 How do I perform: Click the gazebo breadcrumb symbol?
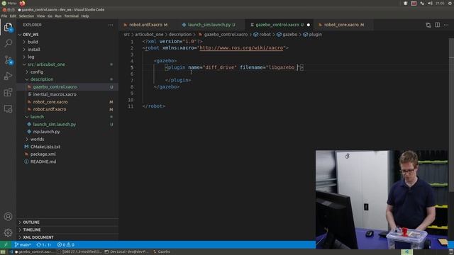pos(287,35)
